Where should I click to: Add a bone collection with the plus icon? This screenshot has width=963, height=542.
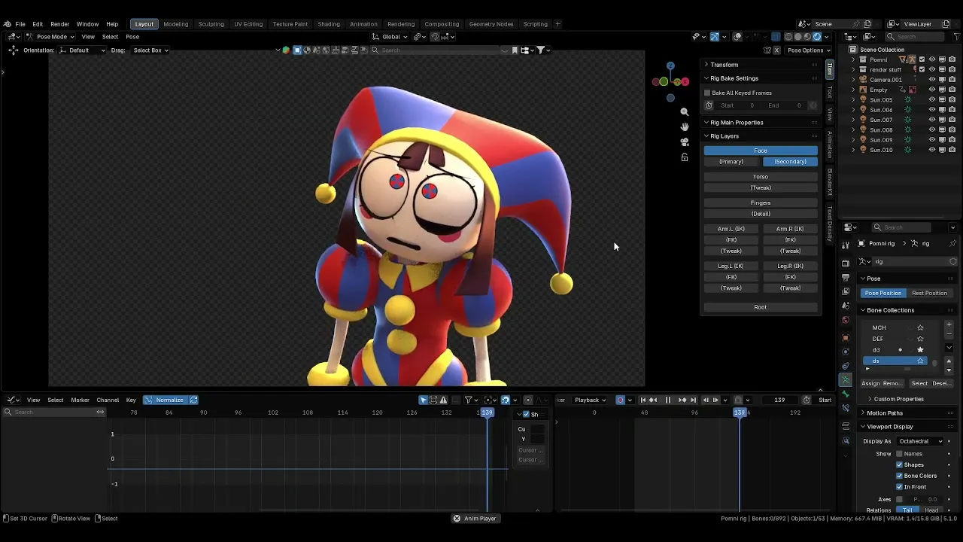[949, 325]
